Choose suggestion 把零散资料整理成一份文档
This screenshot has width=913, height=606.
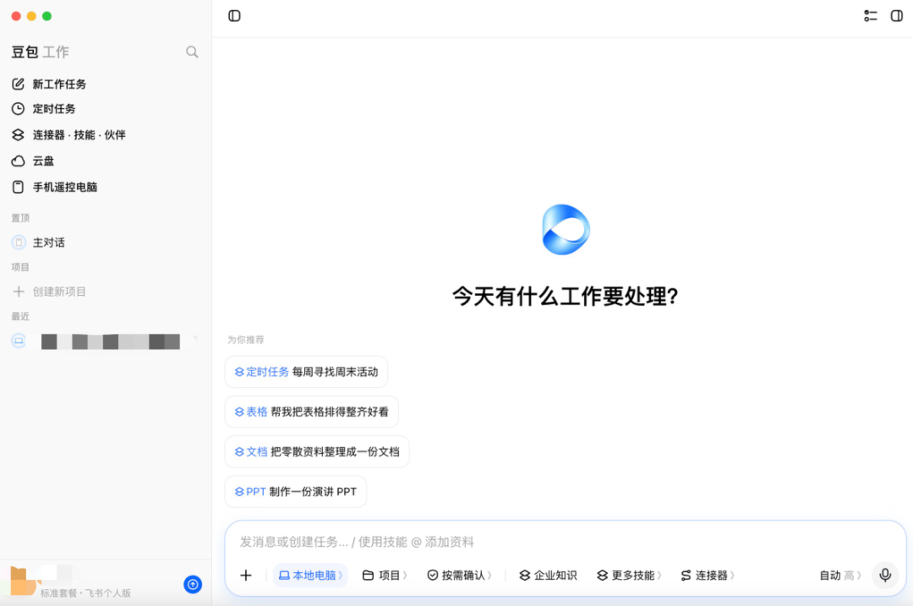[x=317, y=451]
